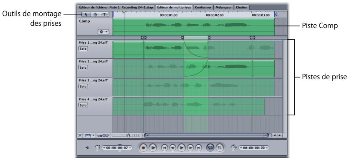348x158 pixels.
Task: Toggle the clock sync button next to cycle
Action: tap(219, 148)
